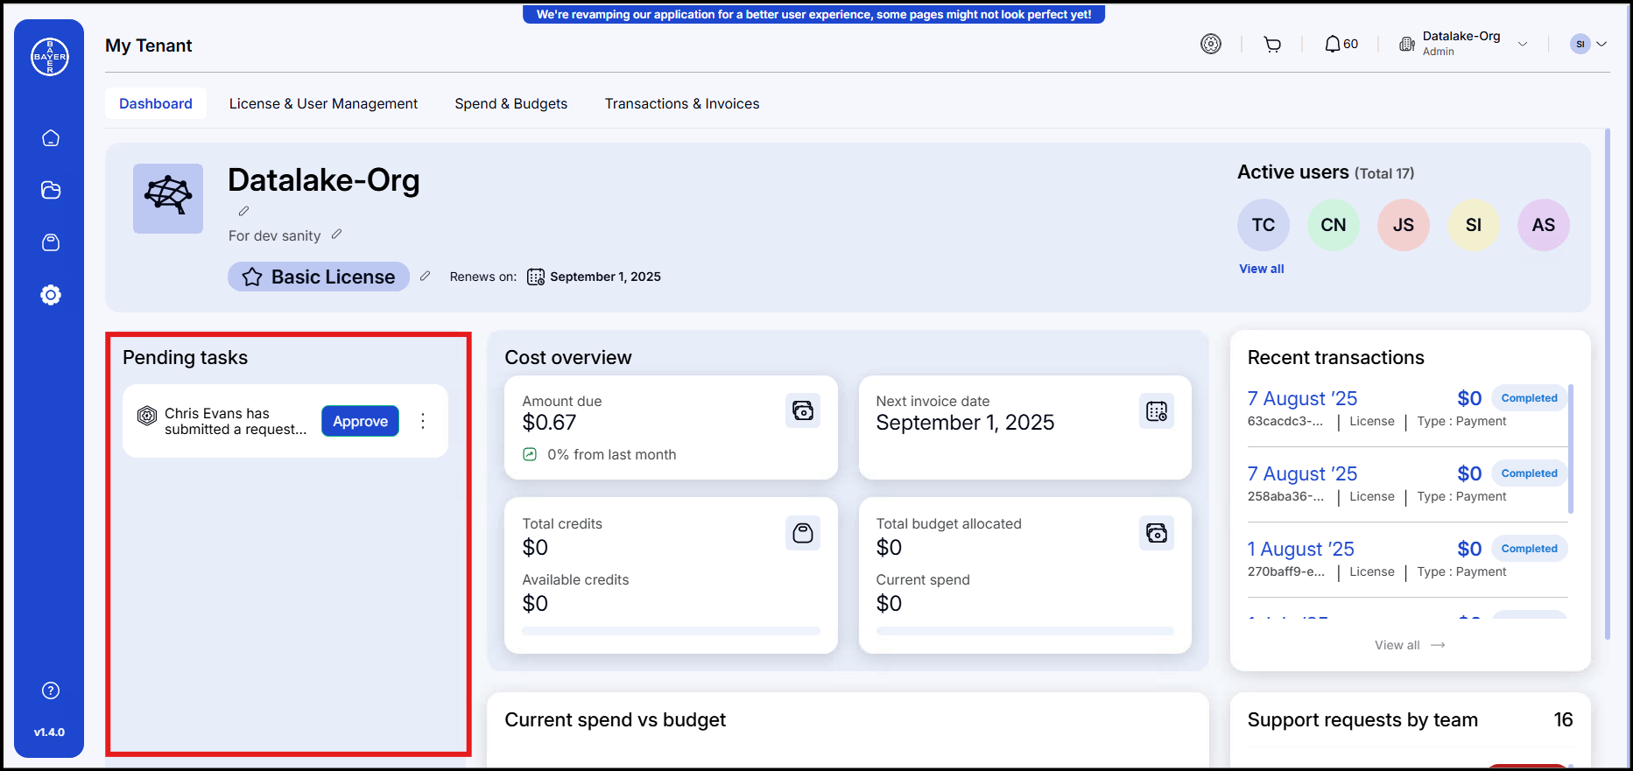Open the 63cacdc3 transaction dated 7 August '25
The width and height of the screenshot is (1633, 771).
point(1407,409)
